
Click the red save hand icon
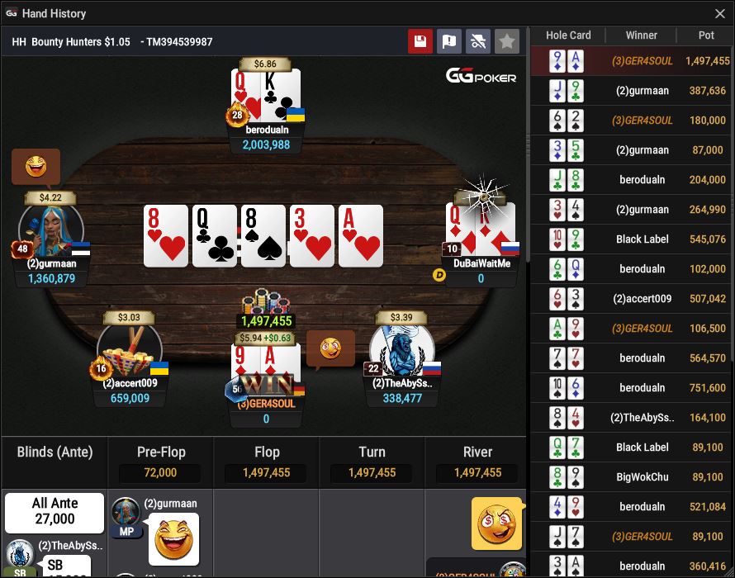click(420, 41)
